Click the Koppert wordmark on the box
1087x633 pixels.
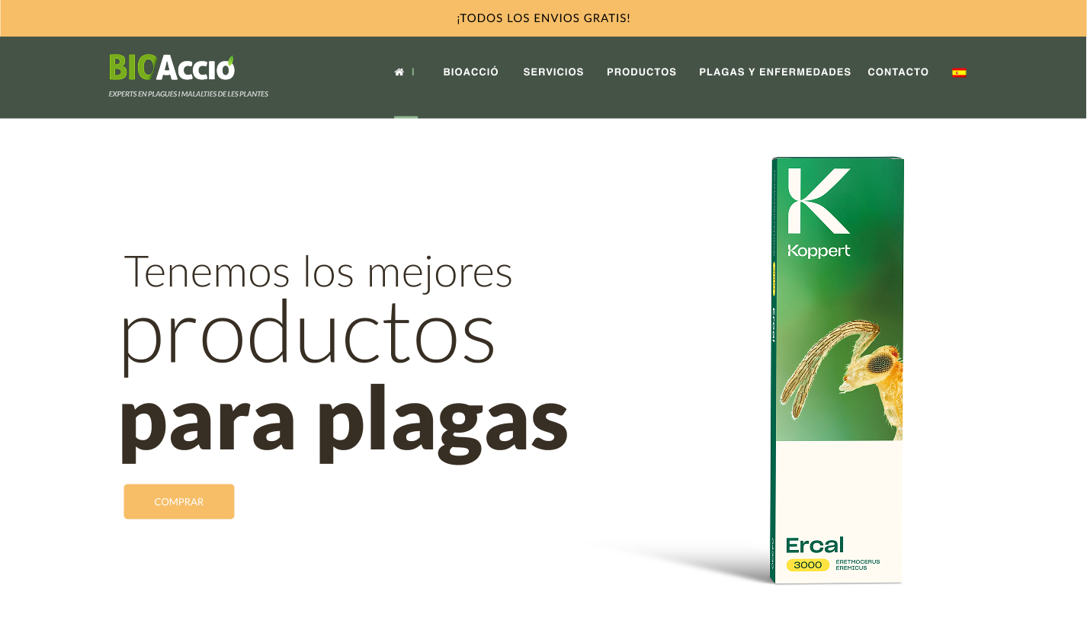click(819, 251)
